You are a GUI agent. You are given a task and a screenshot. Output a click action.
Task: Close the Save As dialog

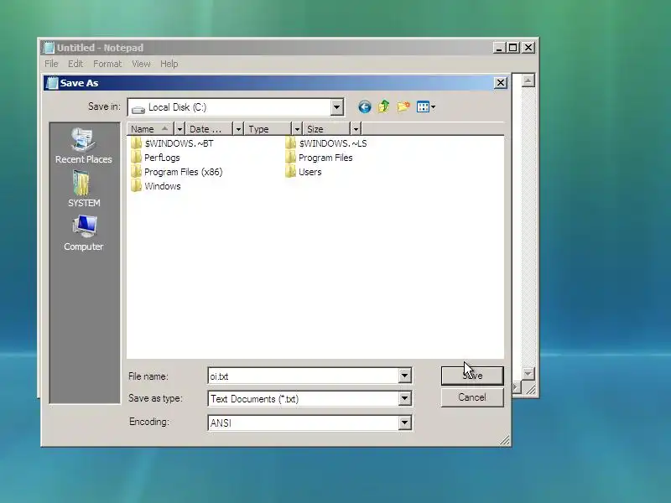pos(501,82)
